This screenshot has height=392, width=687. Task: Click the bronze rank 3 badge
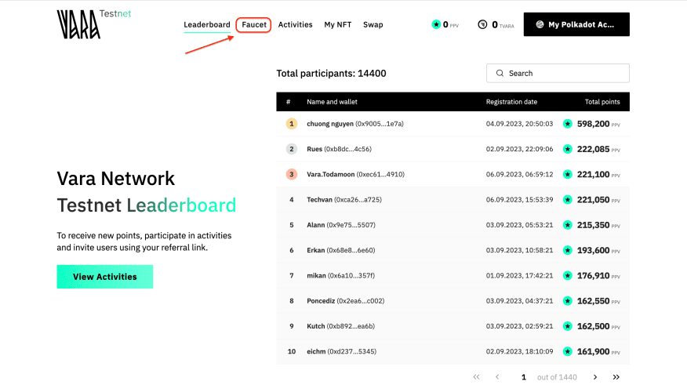[292, 174]
